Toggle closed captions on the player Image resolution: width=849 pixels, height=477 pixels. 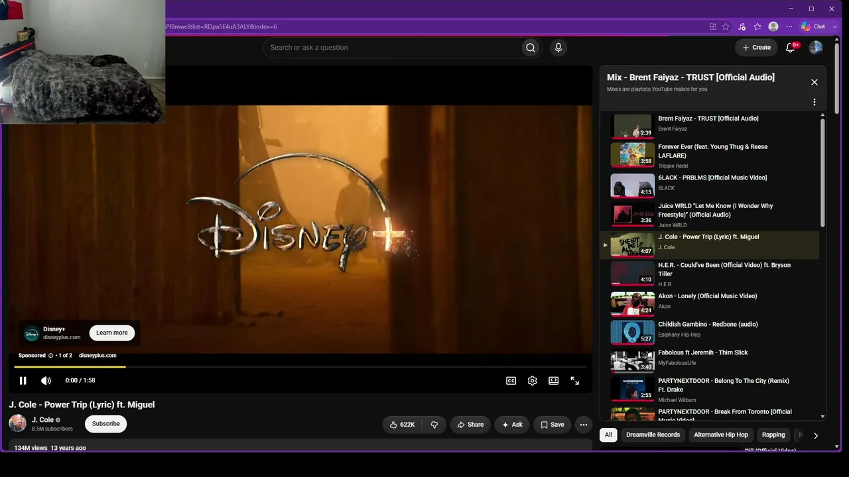(x=511, y=380)
